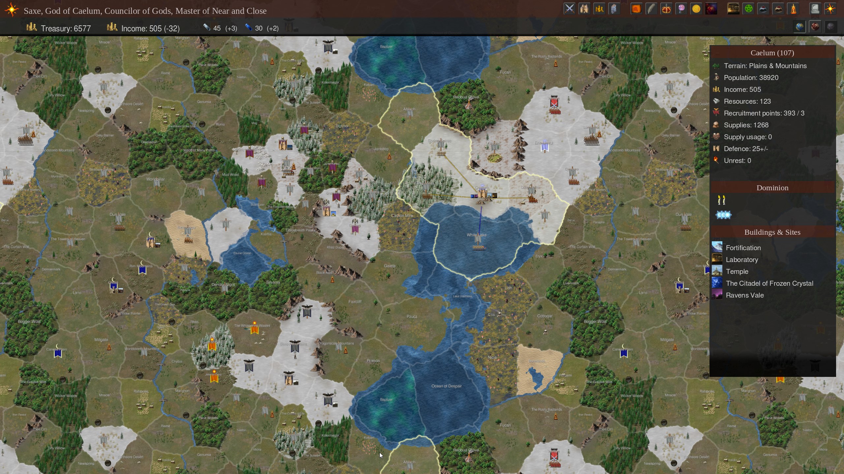Select The Citadel of Frozen Crystal site
The image size is (844, 474).
coord(769,283)
